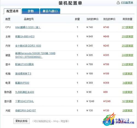Switch to the 参数 tab
The height and width of the screenshot is (128, 137).
tap(31, 11)
